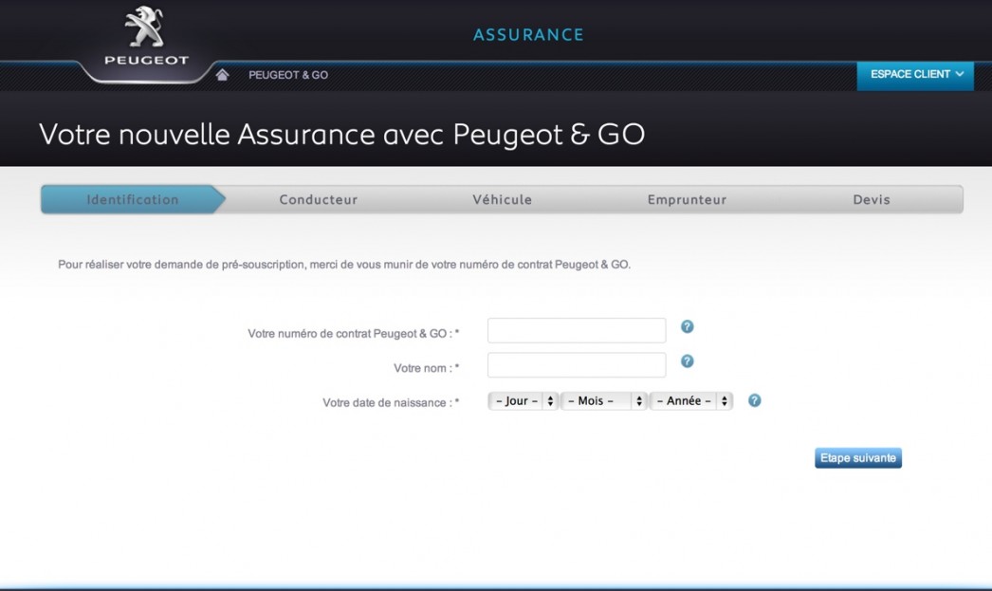992x591 pixels.
Task: Open the Année year dropdown
Action: (691, 400)
